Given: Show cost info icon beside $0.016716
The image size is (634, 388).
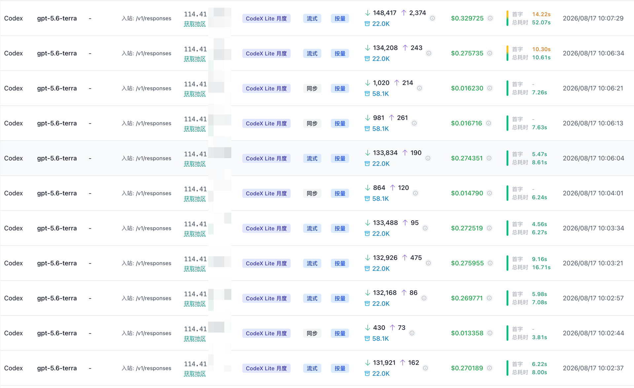Looking at the screenshot, I should point(489,123).
